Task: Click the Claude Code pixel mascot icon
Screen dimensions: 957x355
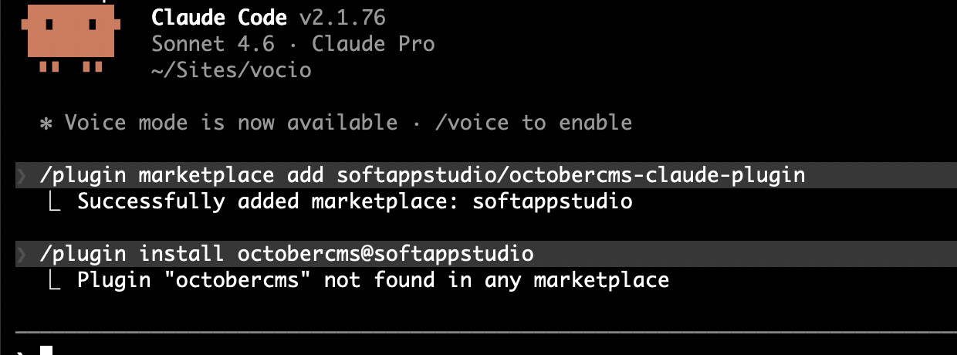Action: tap(71, 39)
